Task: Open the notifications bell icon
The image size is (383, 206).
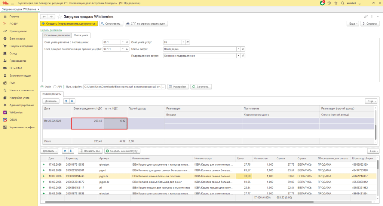Action: [x=322, y=3]
